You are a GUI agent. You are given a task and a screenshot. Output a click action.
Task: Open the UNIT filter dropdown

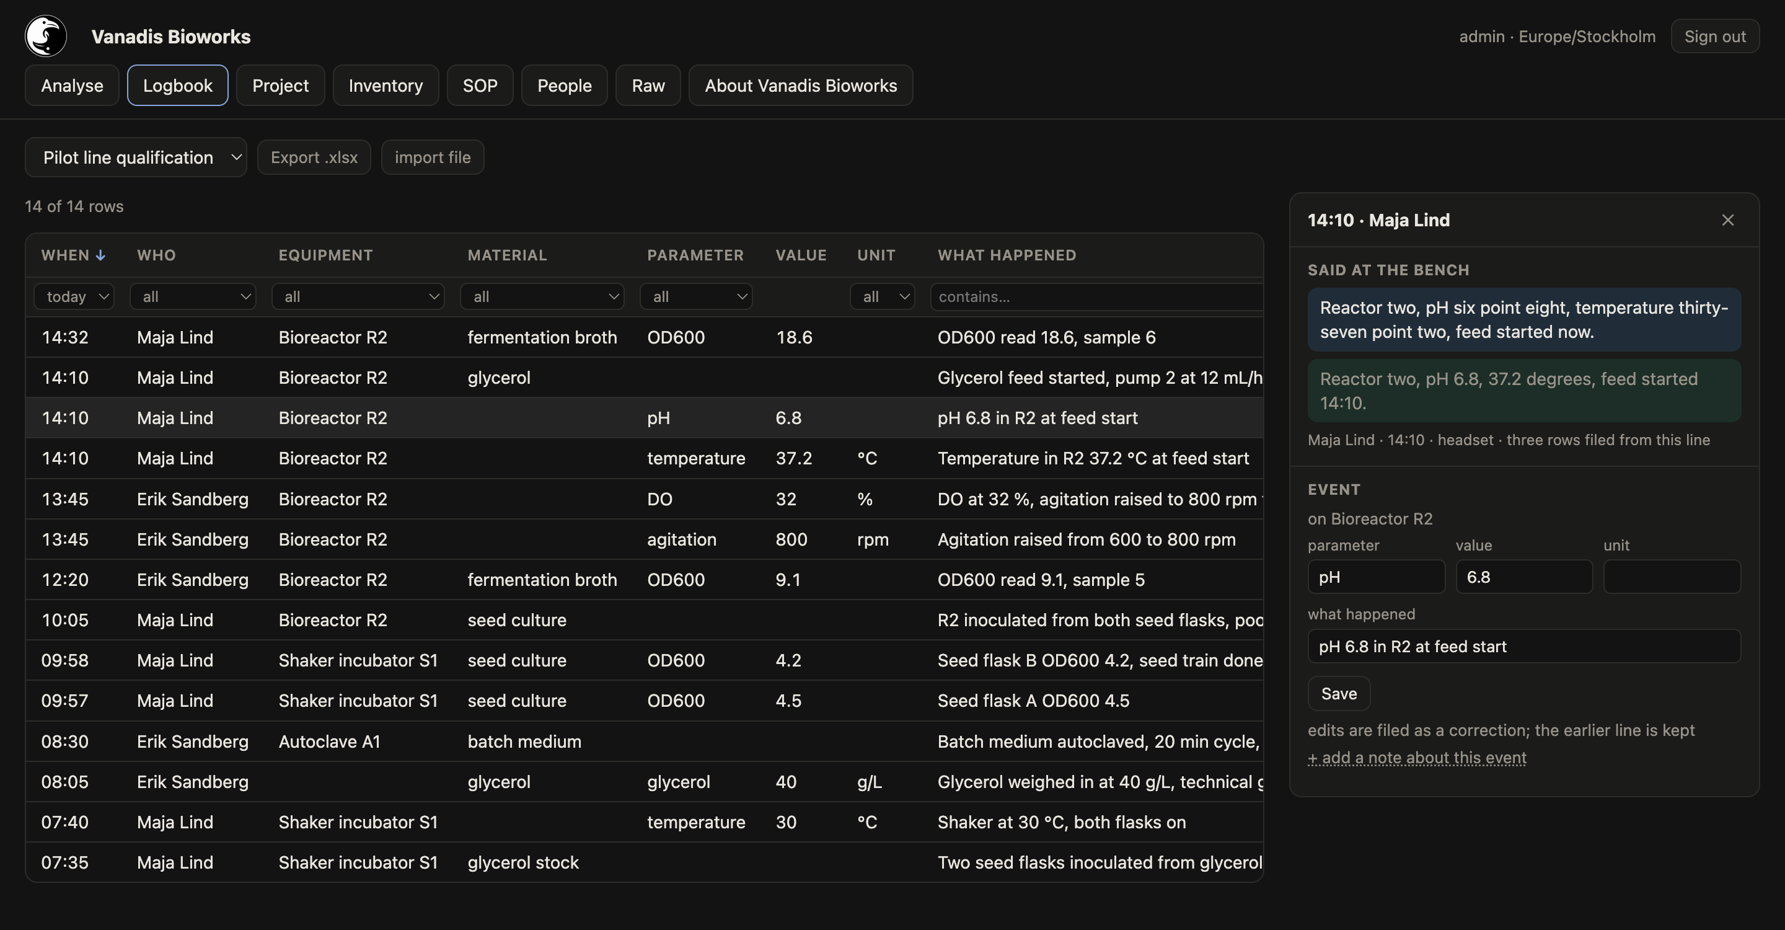click(882, 296)
